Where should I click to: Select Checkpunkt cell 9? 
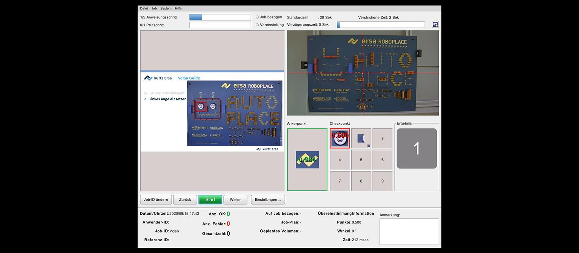pyautogui.click(x=382, y=181)
